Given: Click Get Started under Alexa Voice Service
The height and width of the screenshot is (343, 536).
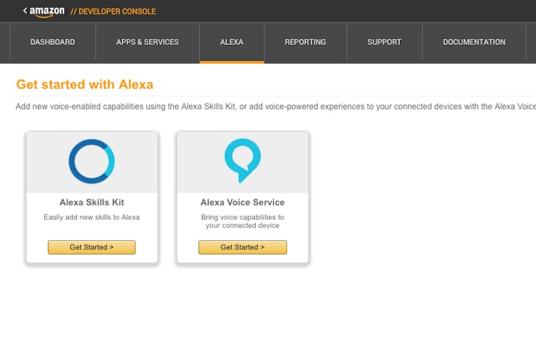Looking at the screenshot, I should pos(243,247).
